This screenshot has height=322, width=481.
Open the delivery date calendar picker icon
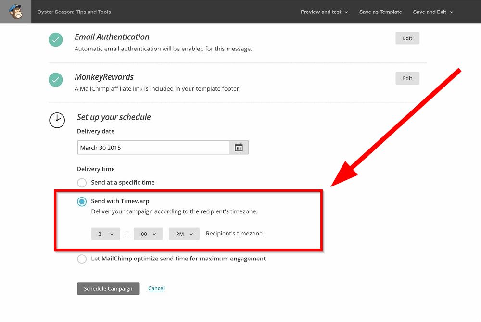coord(239,148)
